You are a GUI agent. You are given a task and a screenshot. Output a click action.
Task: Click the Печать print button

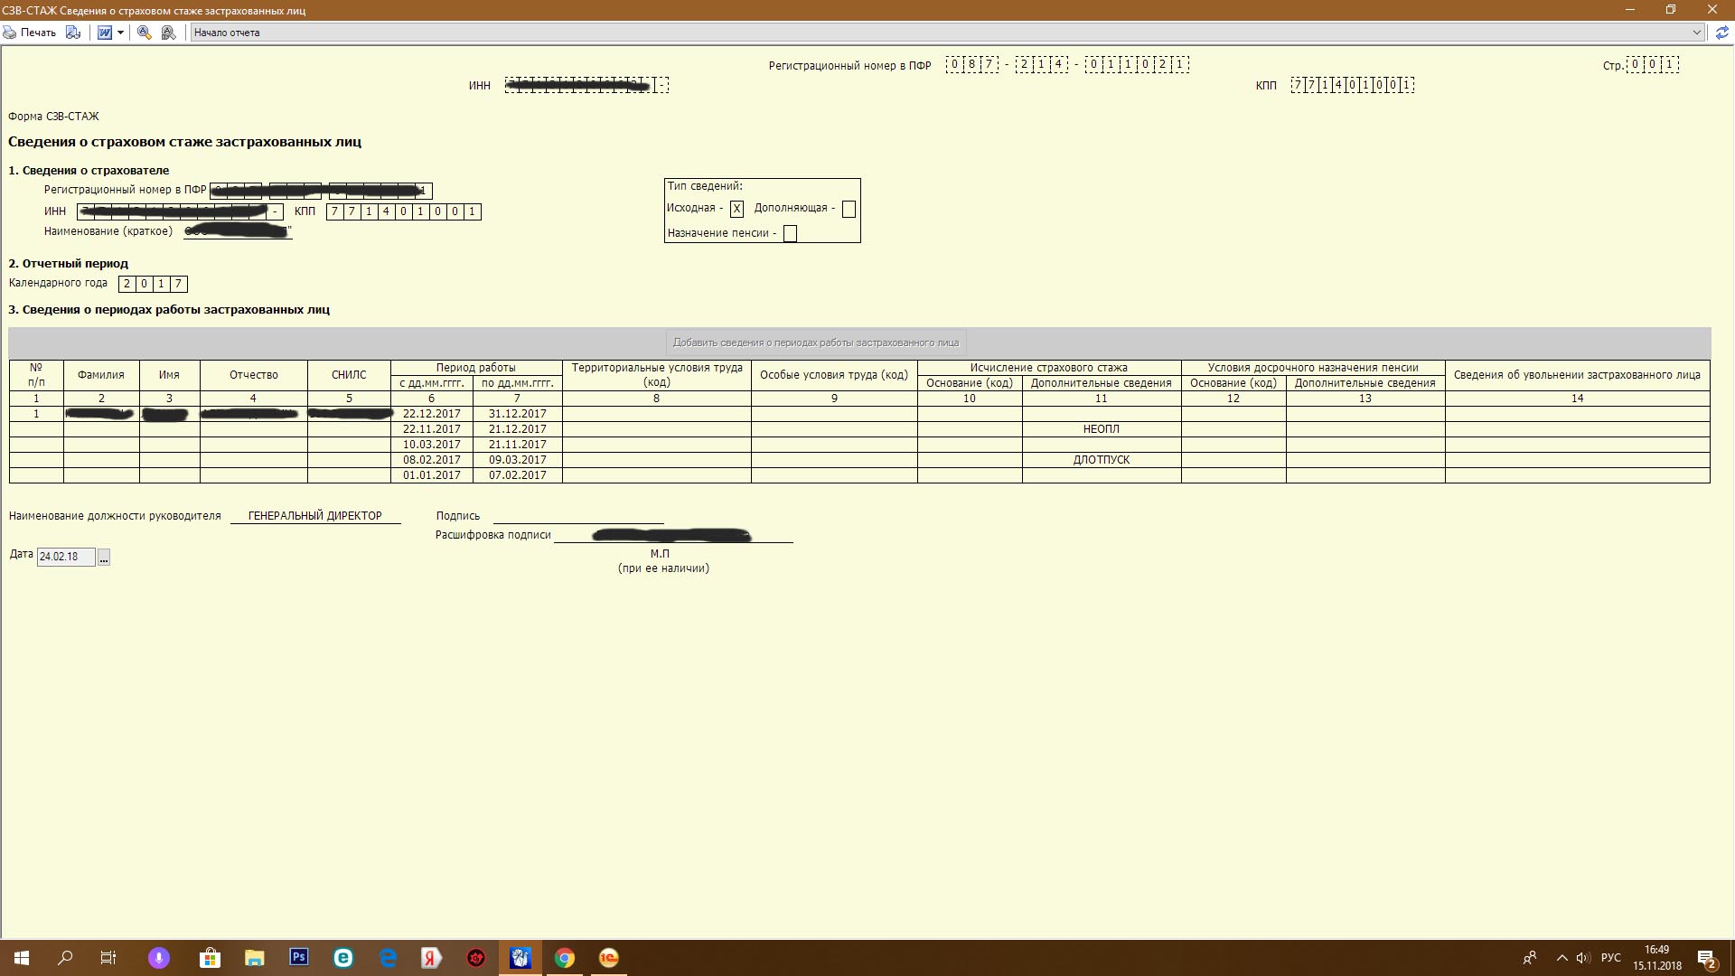click(30, 33)
